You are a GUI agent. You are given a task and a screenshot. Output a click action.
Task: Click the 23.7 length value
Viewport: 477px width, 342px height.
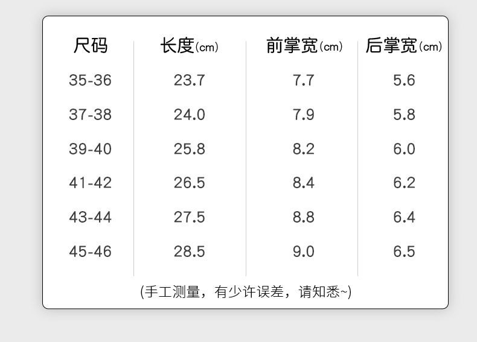tap(189, 80)
